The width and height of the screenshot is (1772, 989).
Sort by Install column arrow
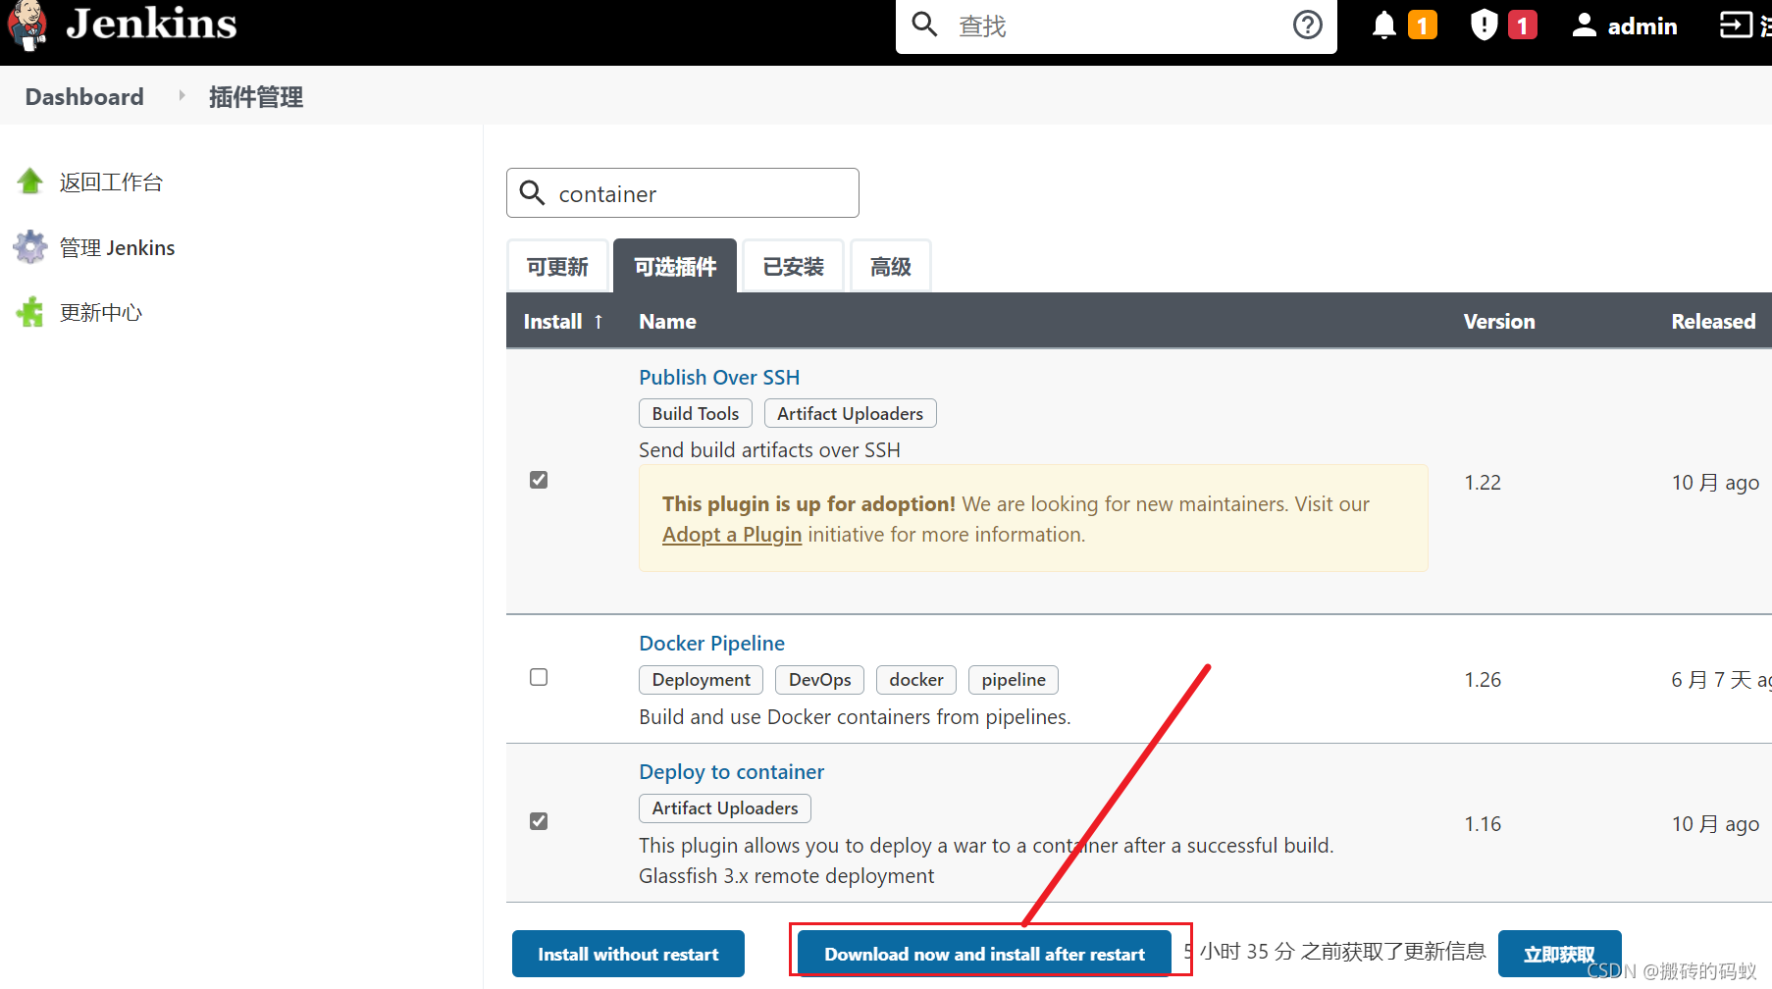pyautogui.click(x=598, y=322)
